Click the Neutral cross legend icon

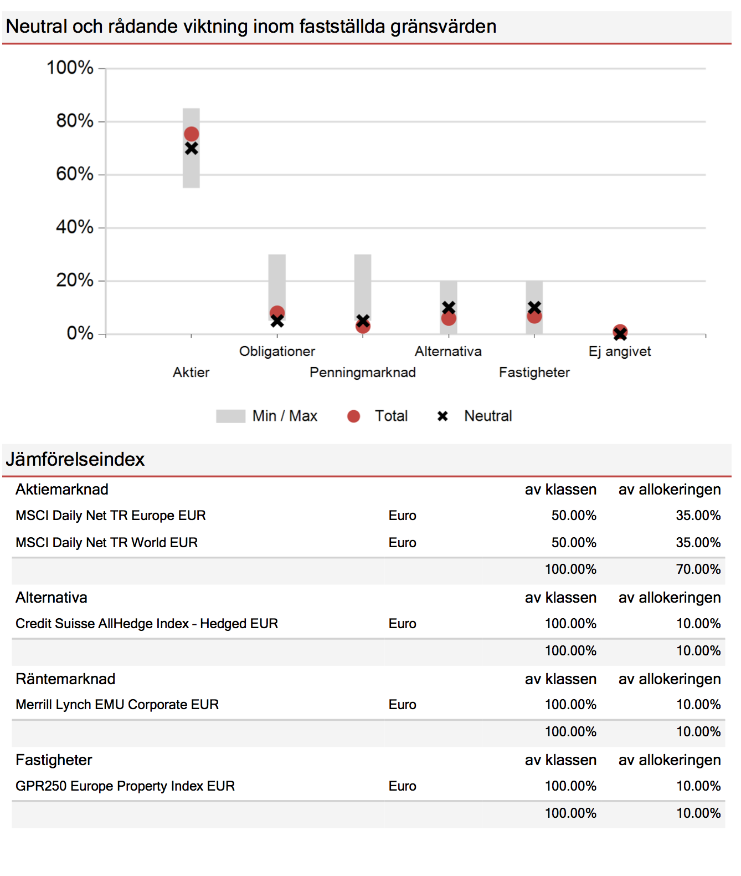pos(442,416)
